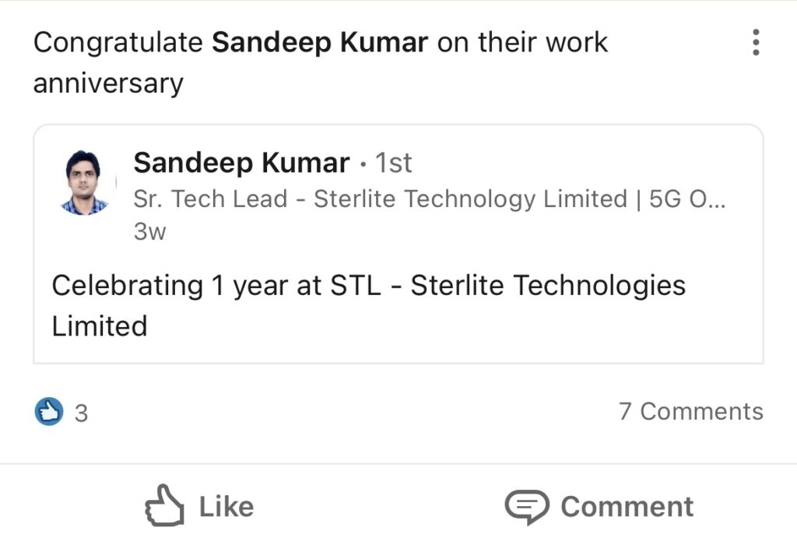
Task: Click the Congratulate work anniversary heading
Action: [320, 62]
